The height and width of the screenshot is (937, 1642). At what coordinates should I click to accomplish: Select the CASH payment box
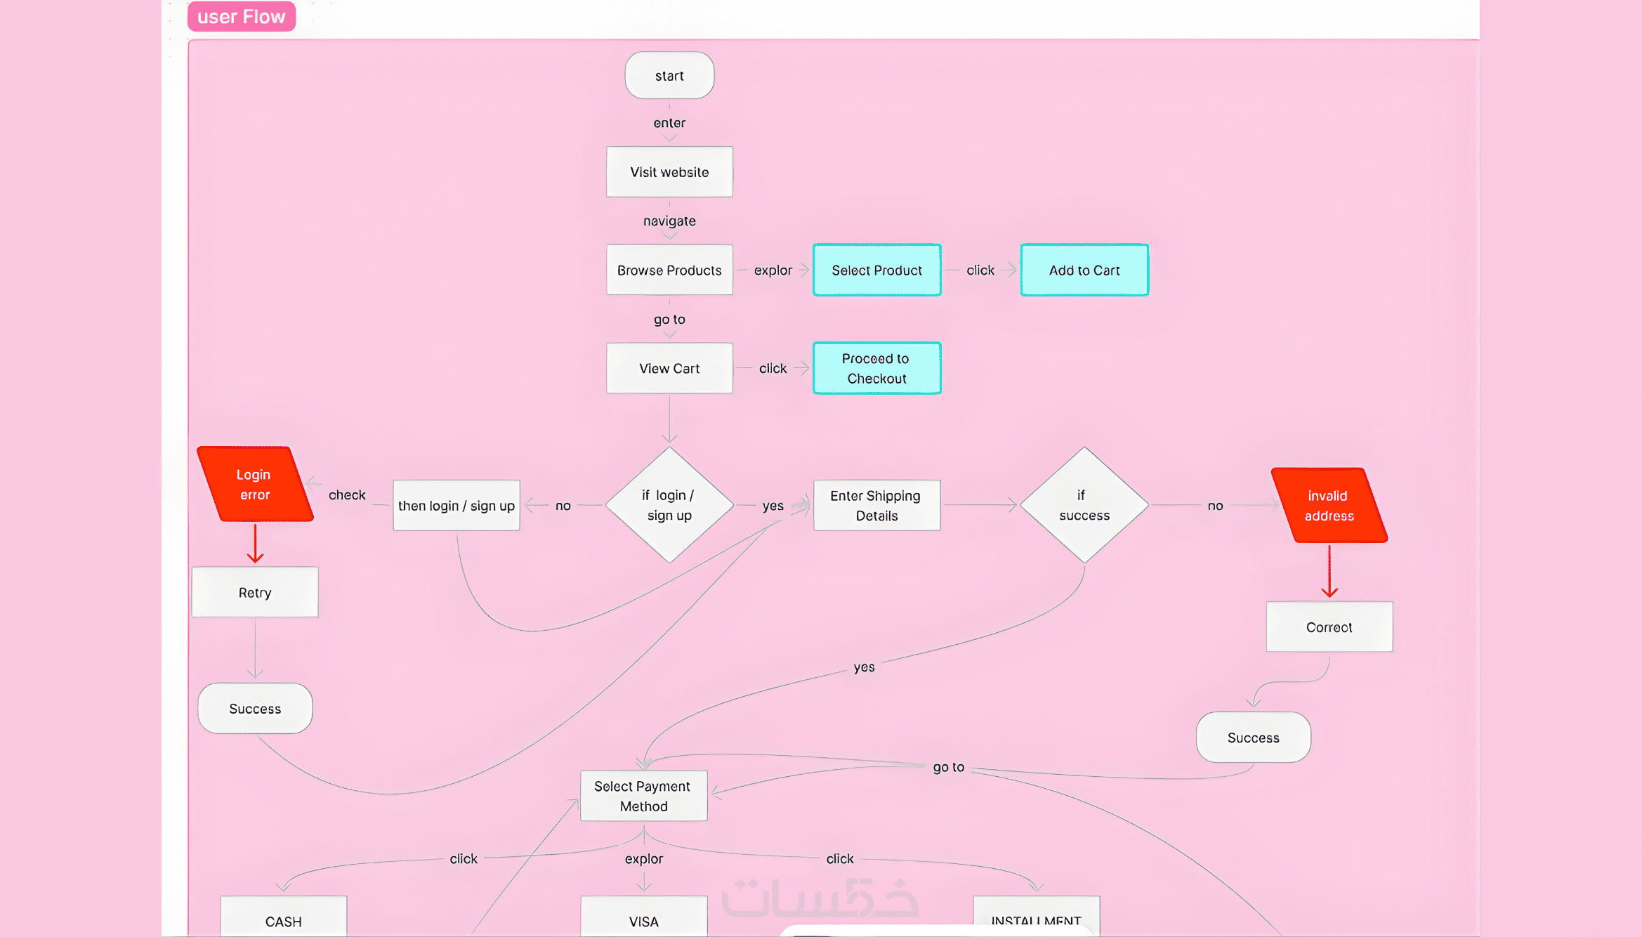(283, 919)
